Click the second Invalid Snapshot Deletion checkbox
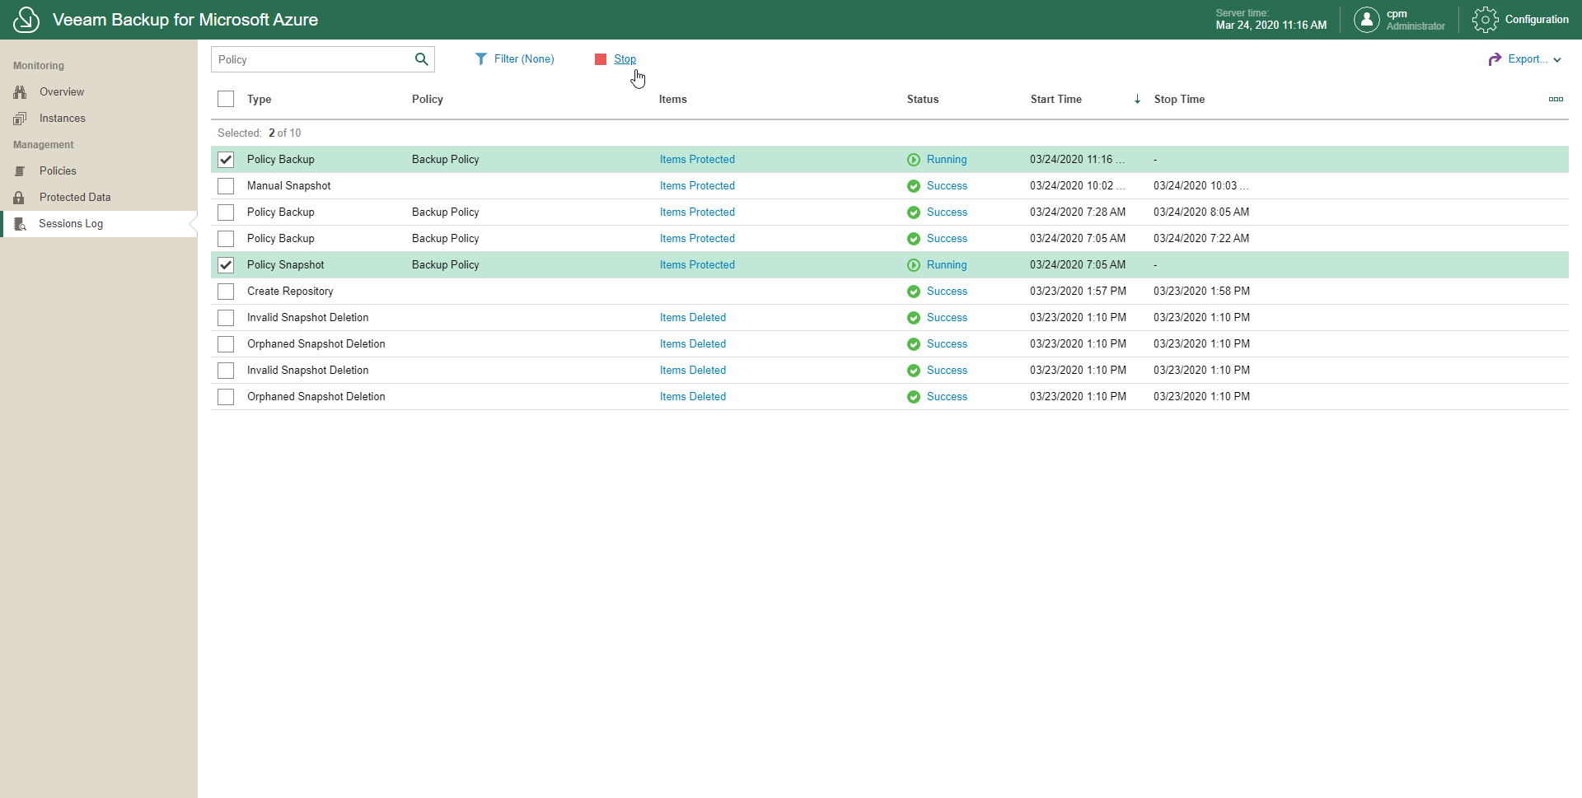This screenshot has width=1582, height=798. pos(226,371)
